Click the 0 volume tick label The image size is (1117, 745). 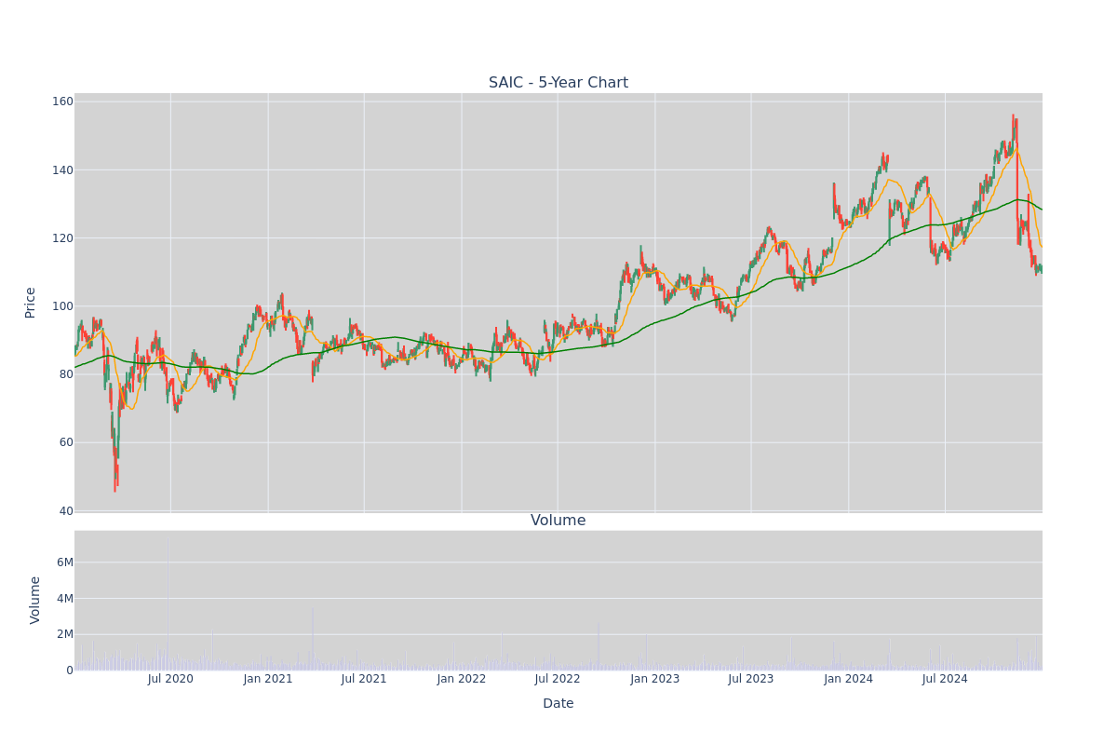[69, 670]
